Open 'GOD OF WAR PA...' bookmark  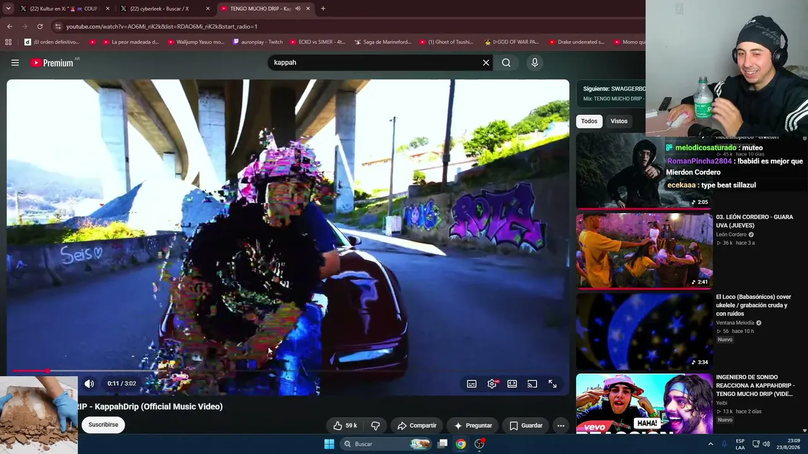(x=512, y=42)
